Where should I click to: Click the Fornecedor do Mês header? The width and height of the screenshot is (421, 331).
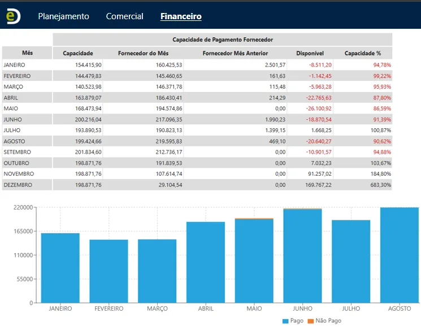143,53
